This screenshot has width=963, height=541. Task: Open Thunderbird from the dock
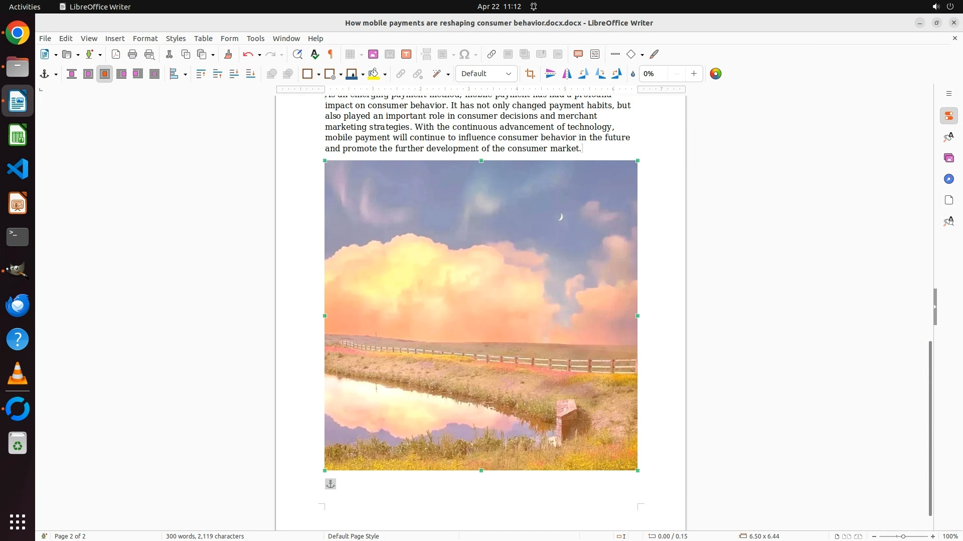(x=18, y=306)
